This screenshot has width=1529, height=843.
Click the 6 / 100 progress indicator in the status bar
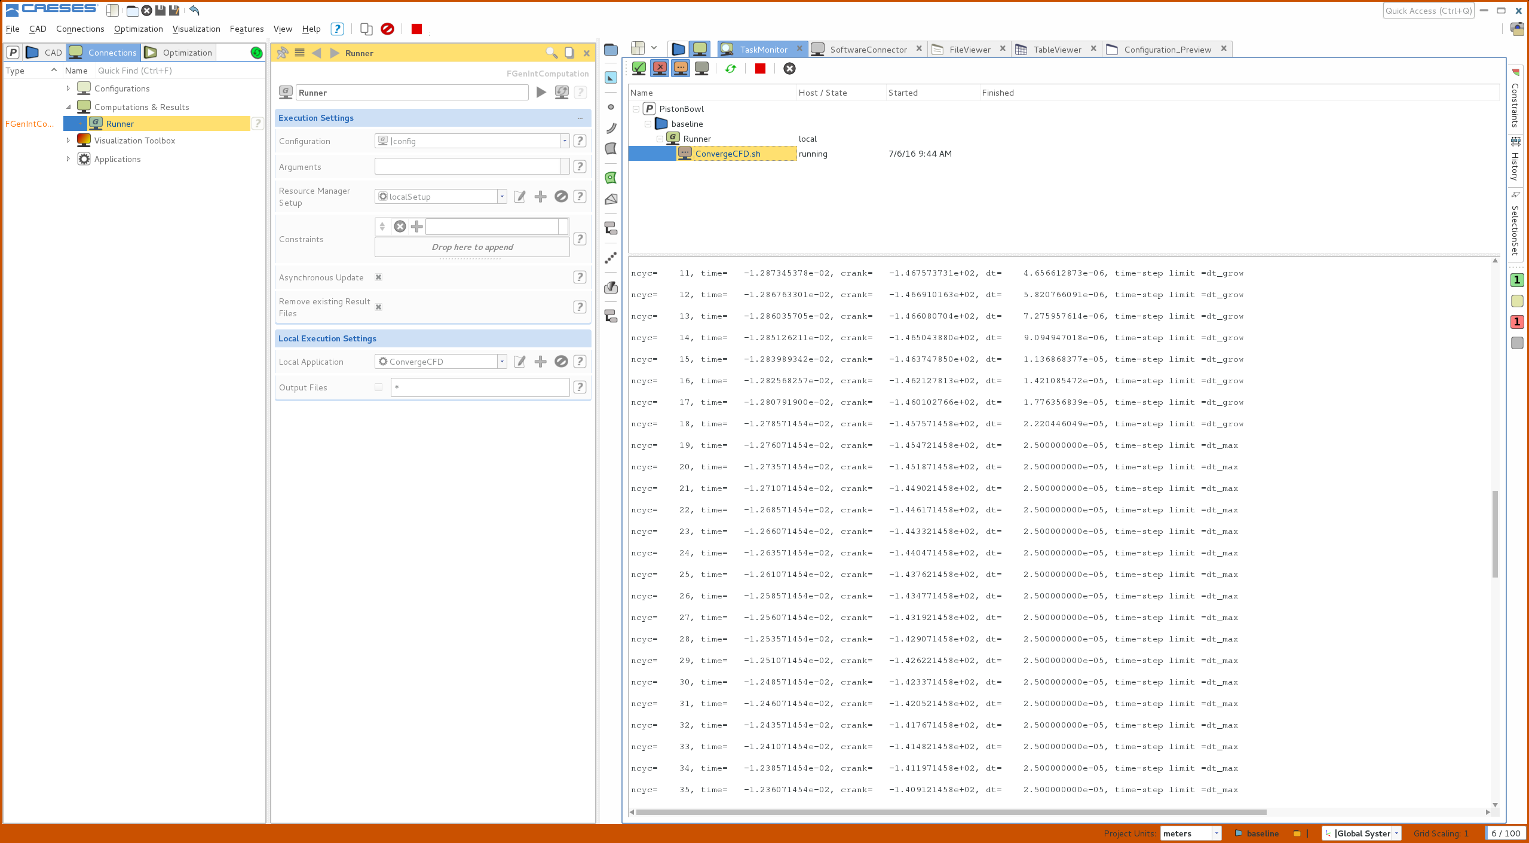[1506, 833]
